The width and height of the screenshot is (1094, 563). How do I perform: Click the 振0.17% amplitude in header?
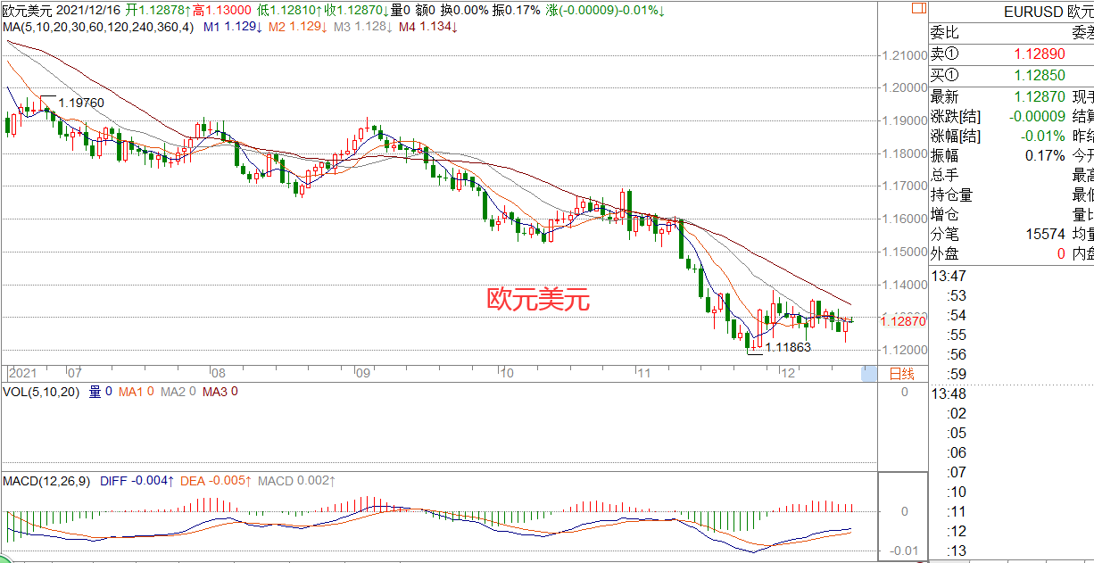point(516,11)
